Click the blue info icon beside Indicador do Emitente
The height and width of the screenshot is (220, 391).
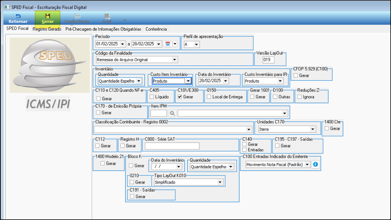315,164
